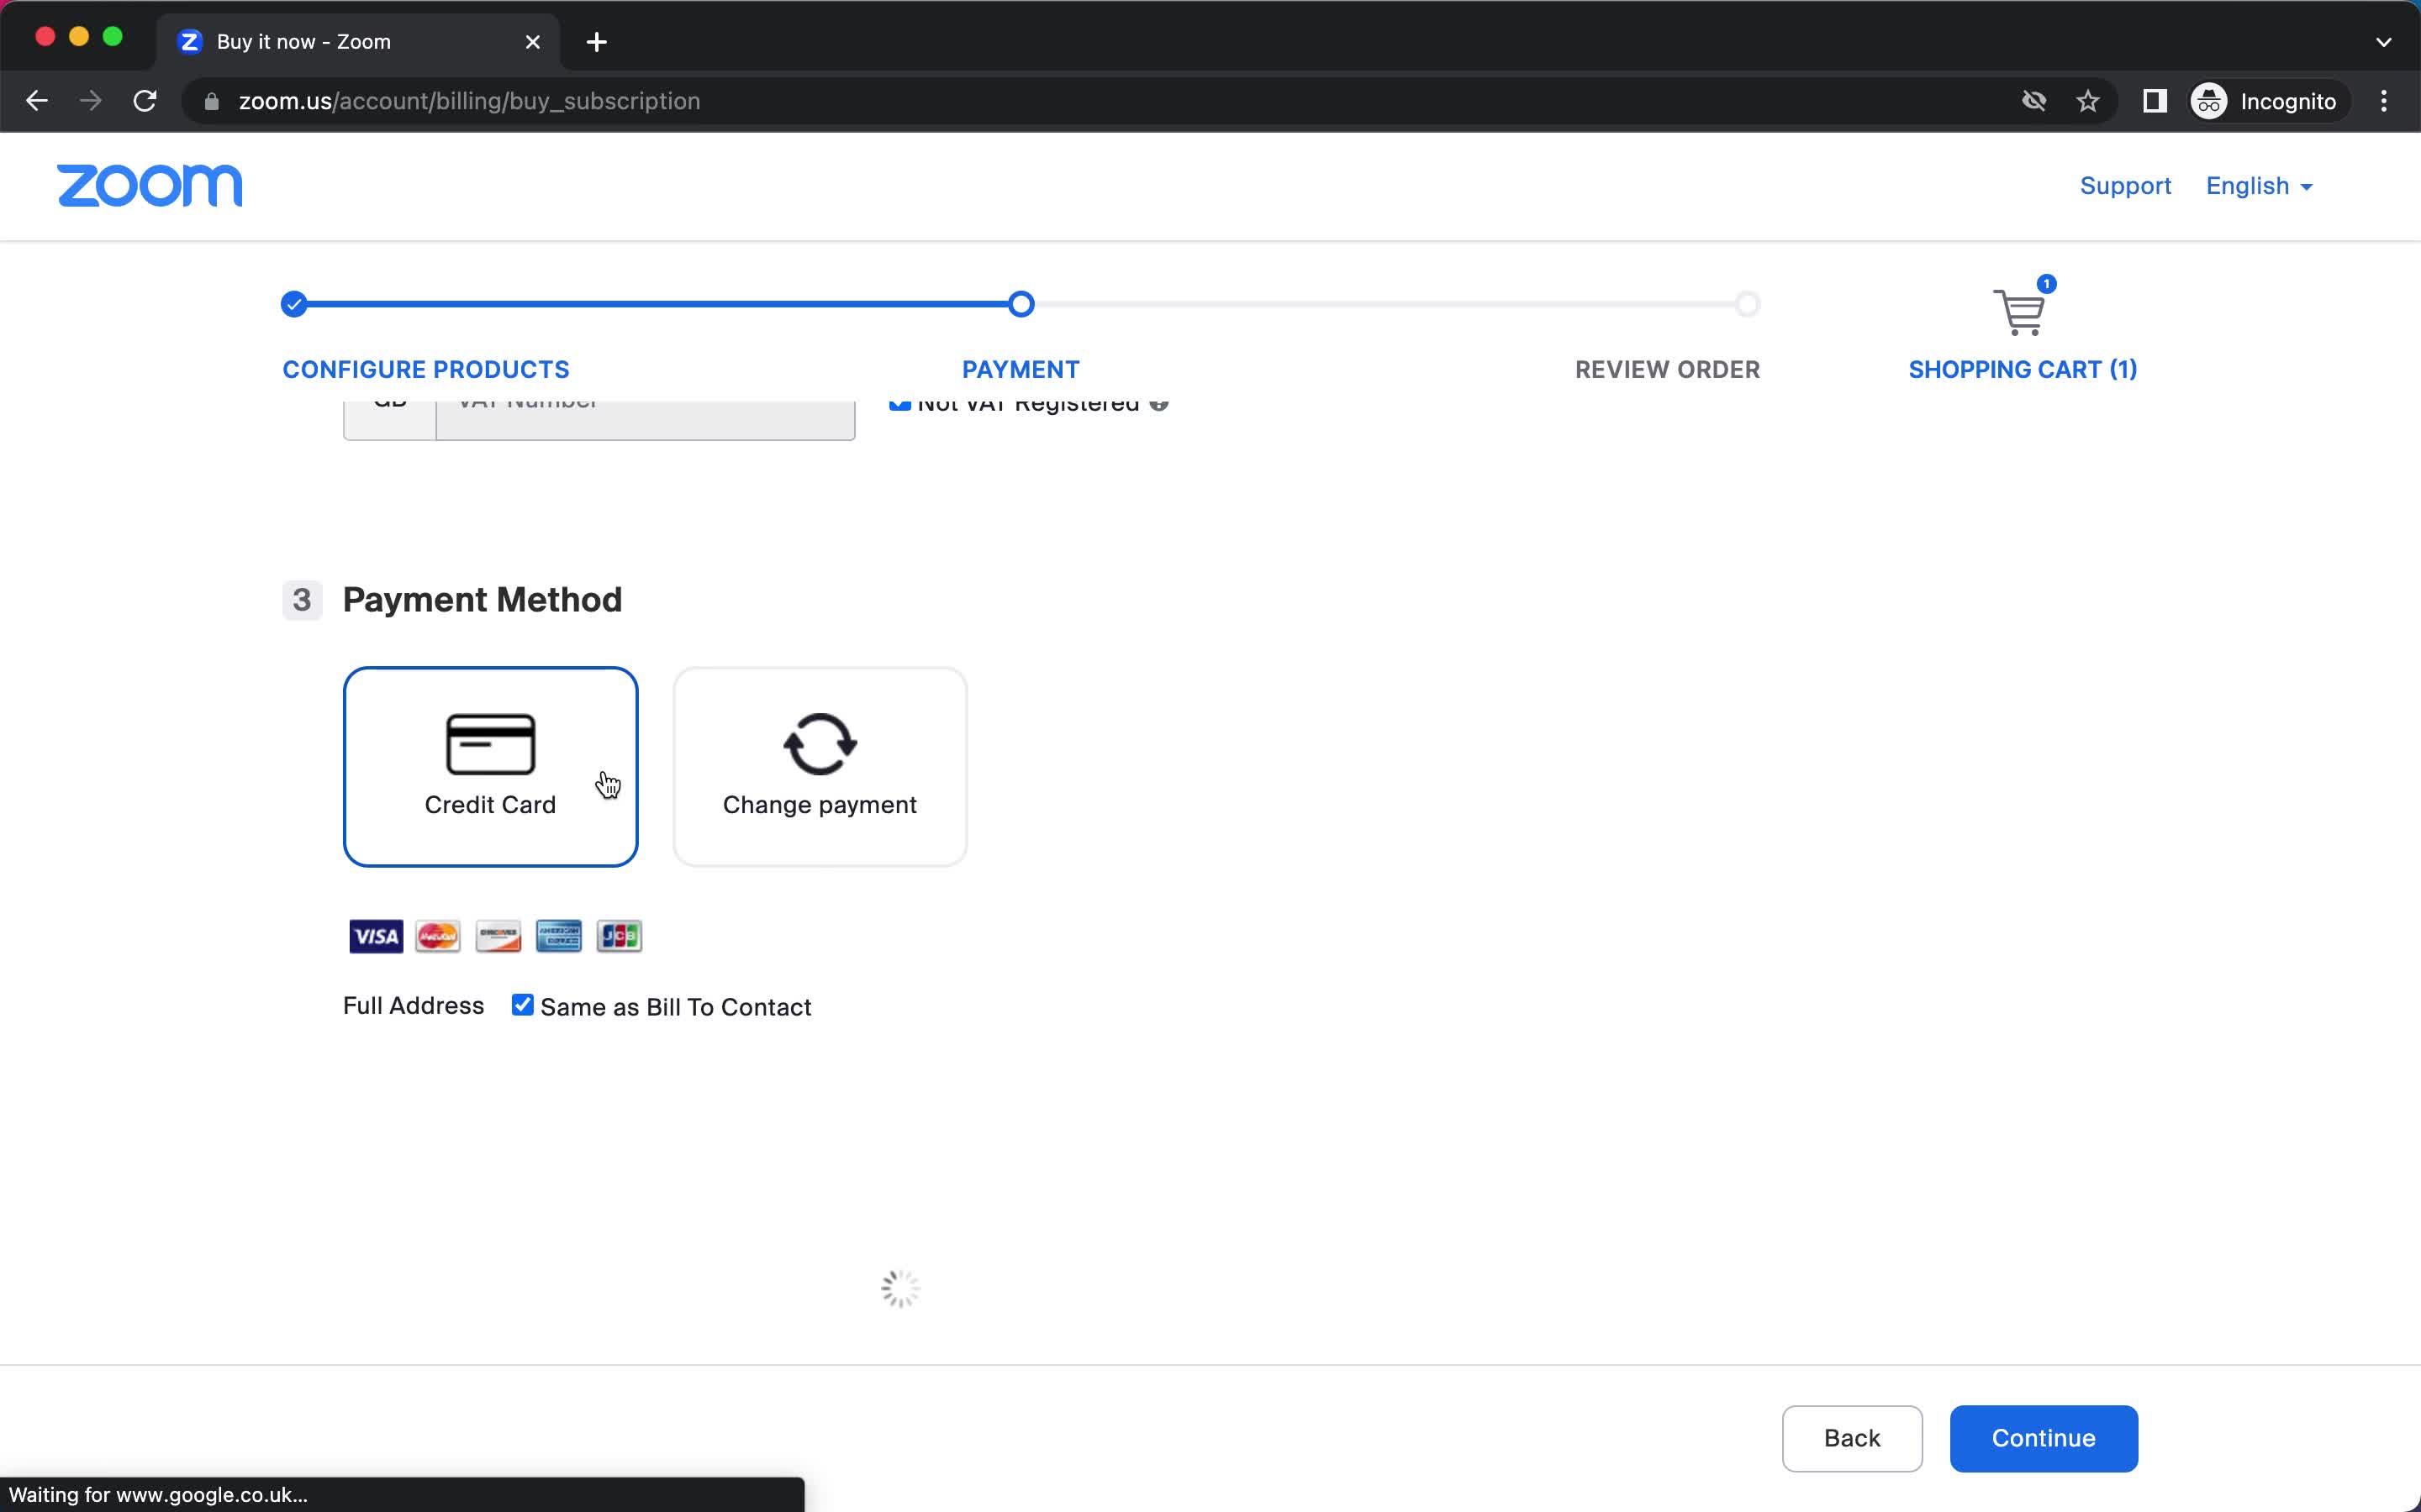
Task: Click the American Express card icon
Action: [557, 936]
